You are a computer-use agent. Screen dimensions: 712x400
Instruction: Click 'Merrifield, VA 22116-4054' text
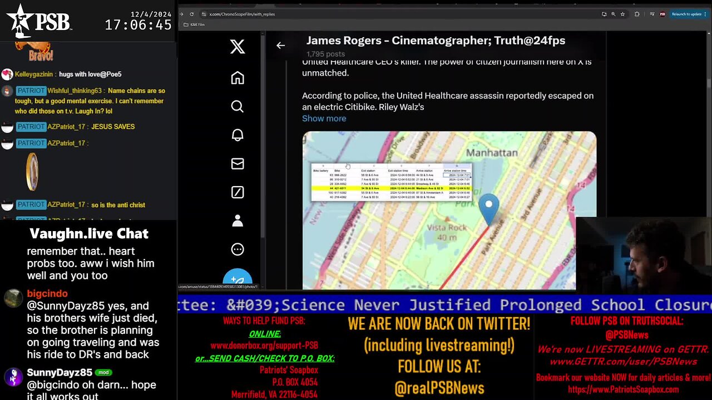[274, 394]
